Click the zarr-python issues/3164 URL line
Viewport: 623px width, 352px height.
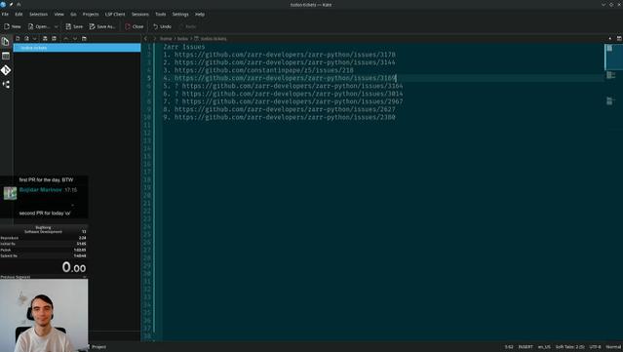(284, 86)
